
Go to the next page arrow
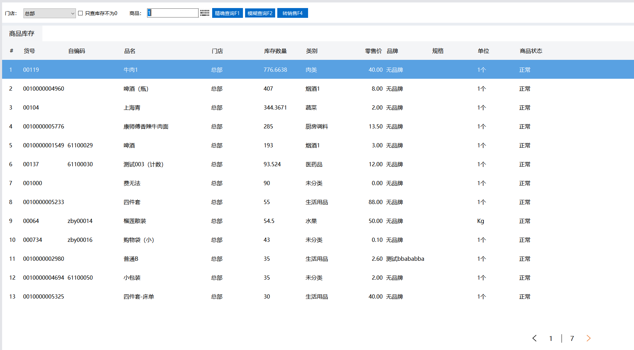[x=588, y=338]
